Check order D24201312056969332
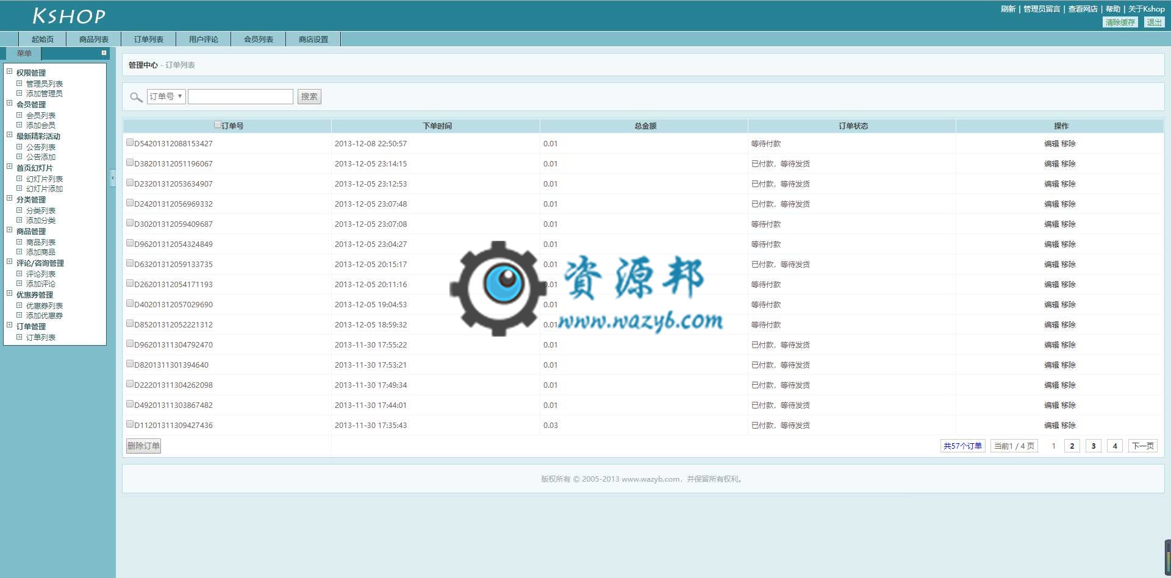Image resolution: width=1171 pixels, height=578 pixels. coord(130,203)
